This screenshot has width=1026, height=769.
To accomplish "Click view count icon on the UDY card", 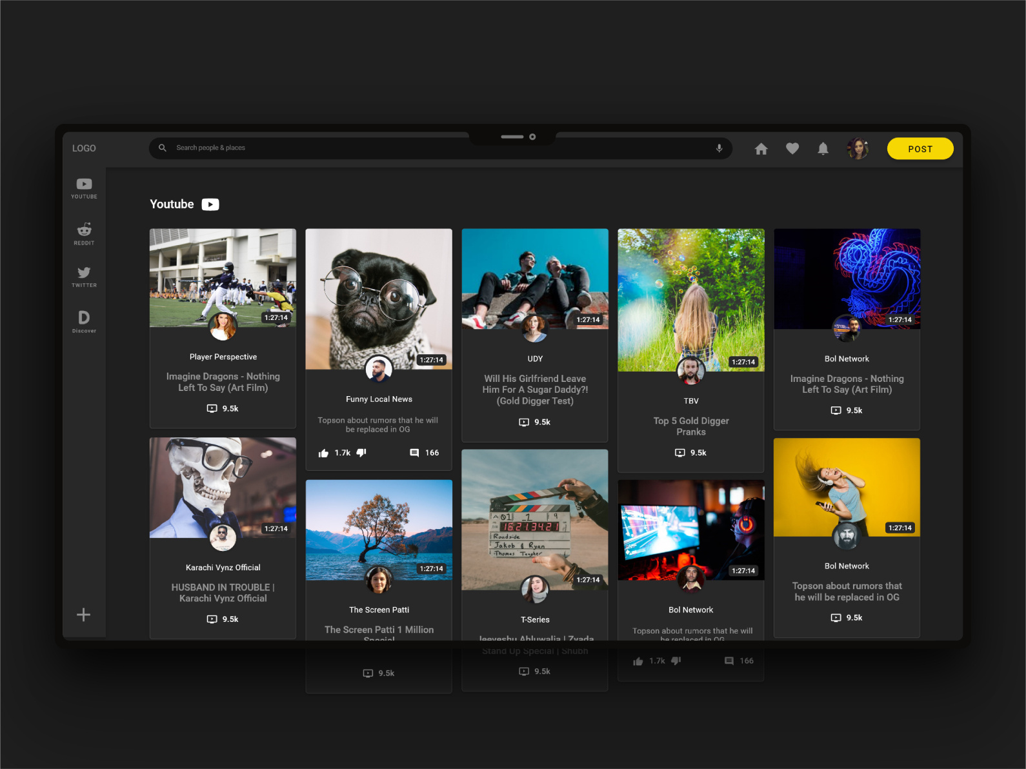I will pos(524,423).
